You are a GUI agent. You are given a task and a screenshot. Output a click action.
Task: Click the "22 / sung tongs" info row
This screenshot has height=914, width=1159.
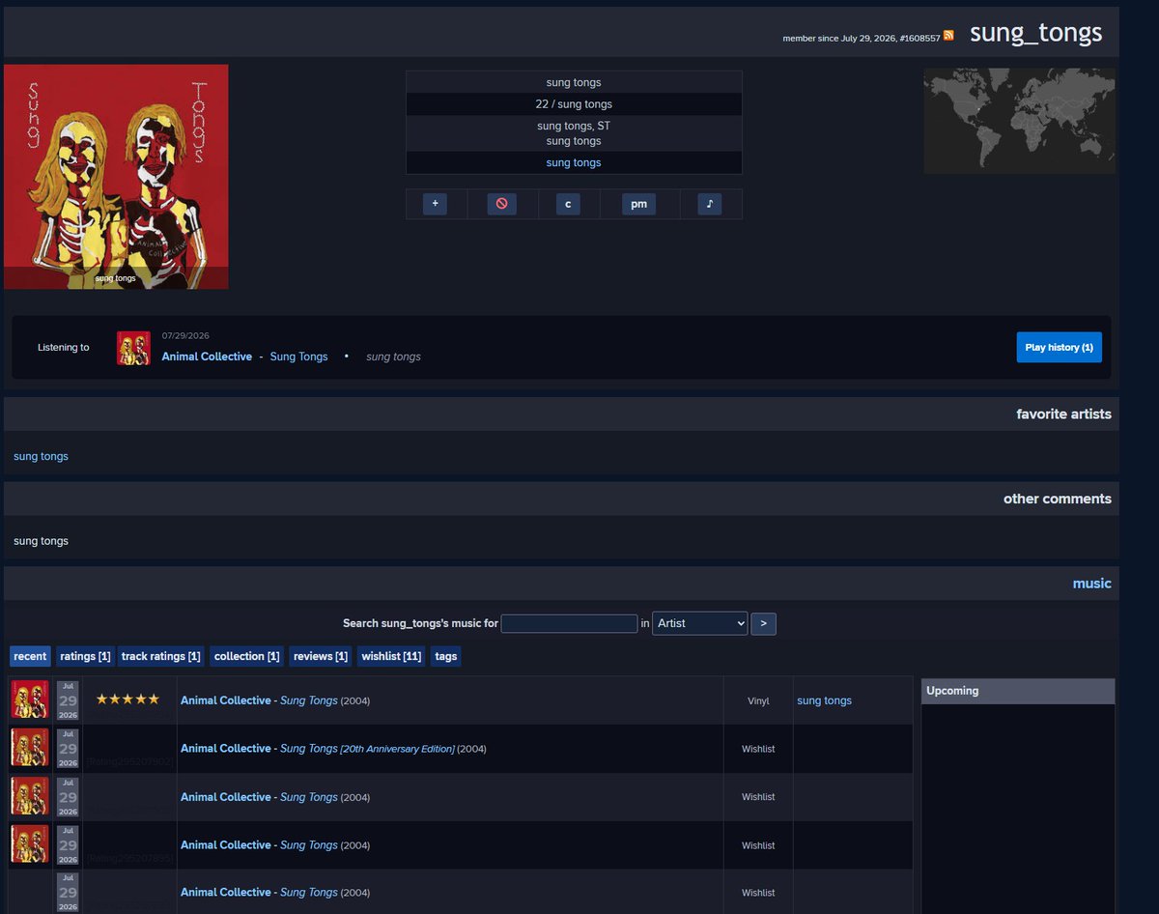coord(574,103)
